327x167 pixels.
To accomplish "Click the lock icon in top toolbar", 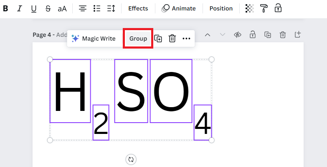I will (278, 8).
